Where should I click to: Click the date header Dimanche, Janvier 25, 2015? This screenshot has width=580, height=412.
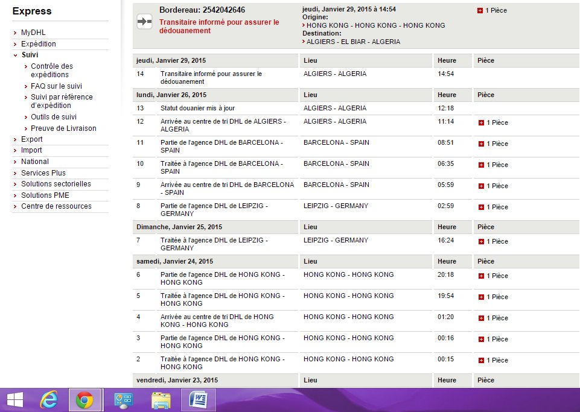pos(179,227)
